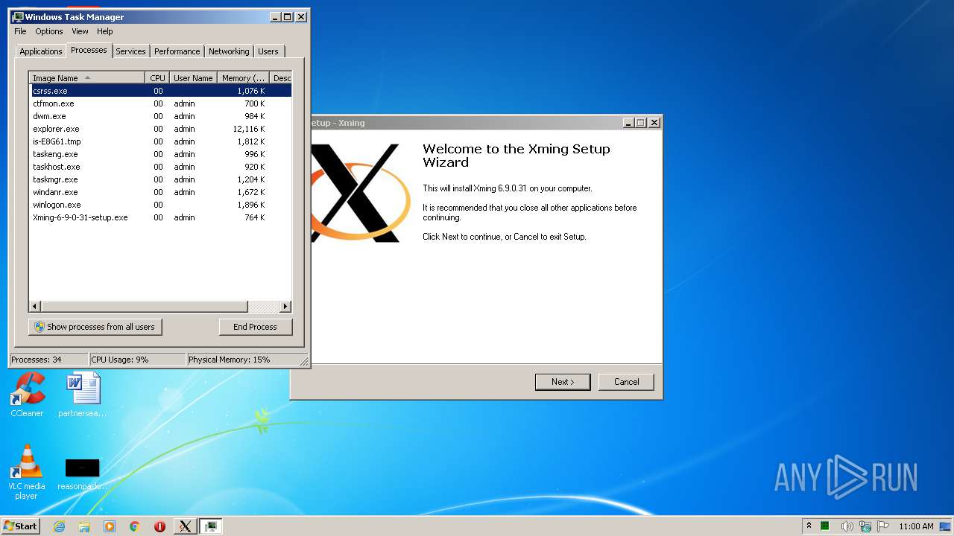Image resolution: width=954 pixels, height=536 pixels.
Task: Open network status tray icon
Action: tap(865, 526)
